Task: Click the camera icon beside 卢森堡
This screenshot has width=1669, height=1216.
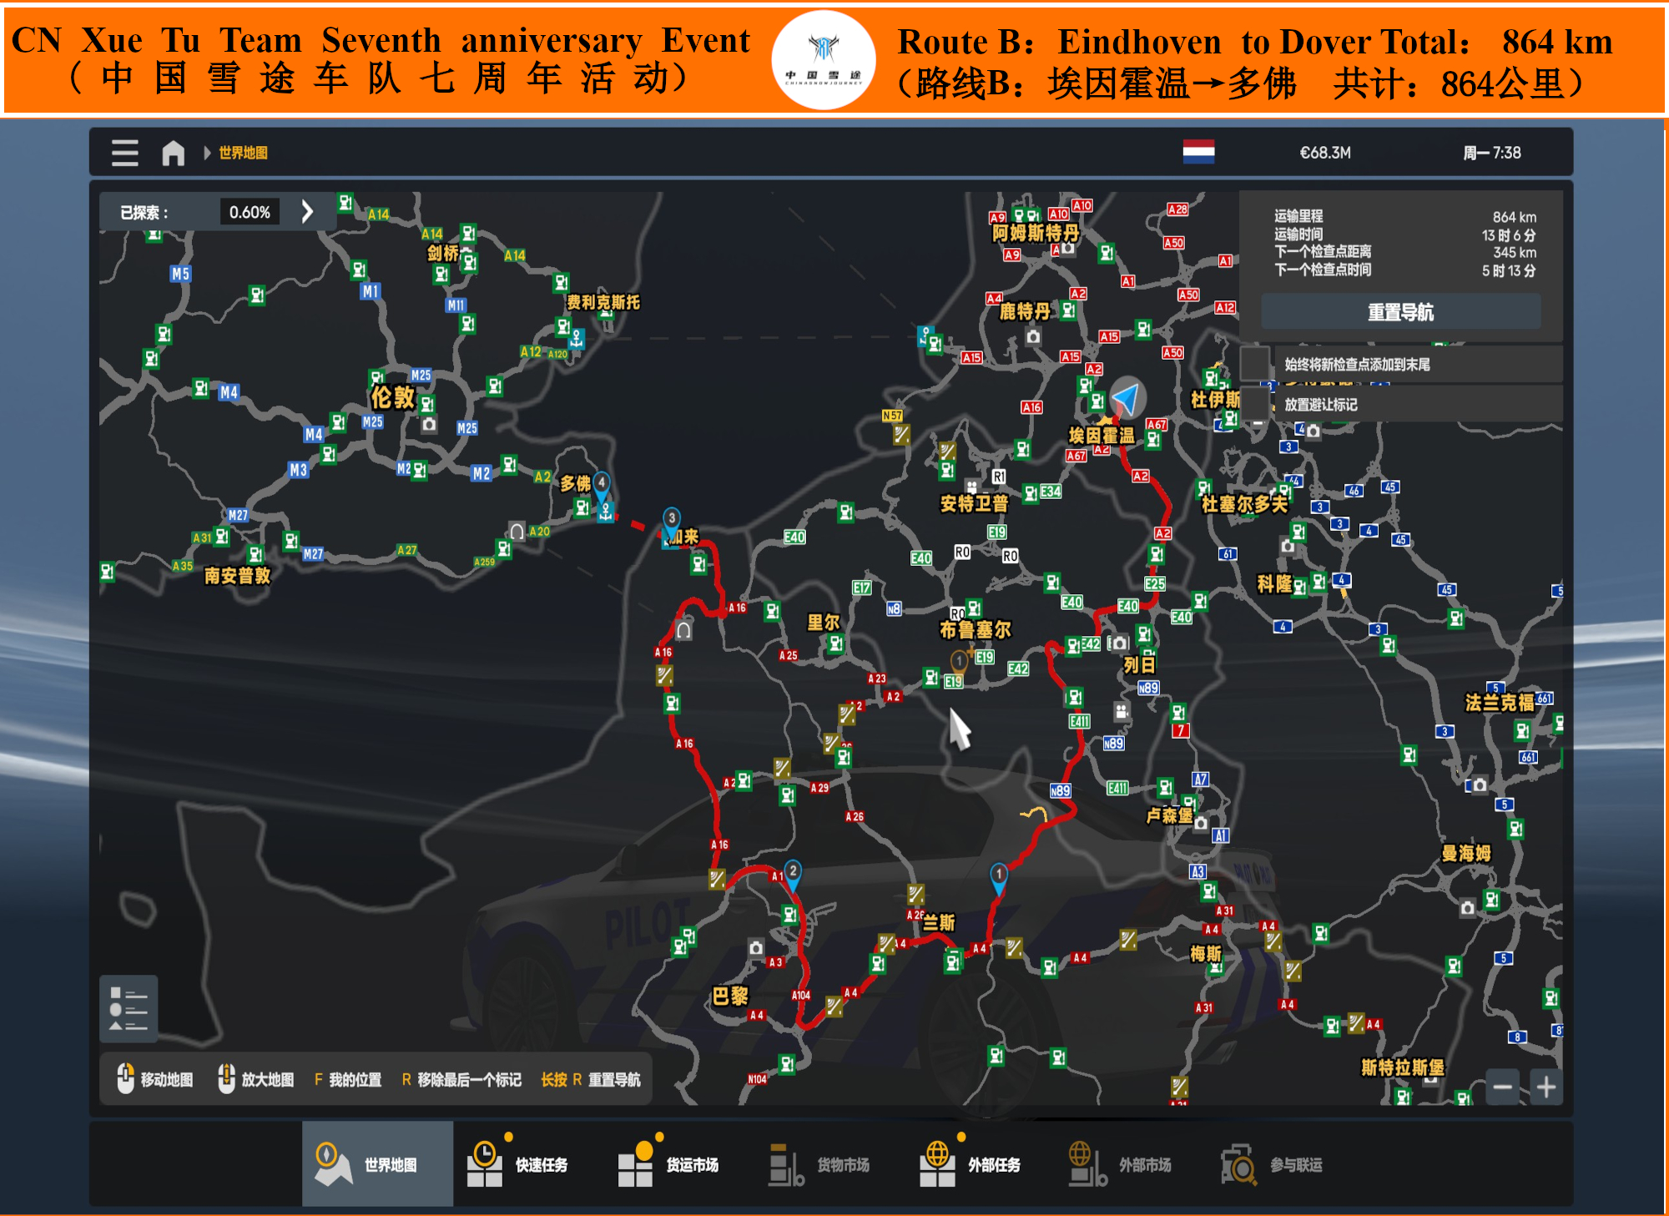Action: tap(1200, 823)
